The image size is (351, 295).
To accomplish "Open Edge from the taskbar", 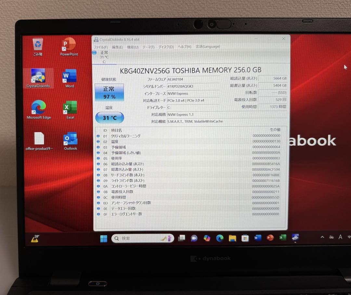I will (x=220, y=238).
